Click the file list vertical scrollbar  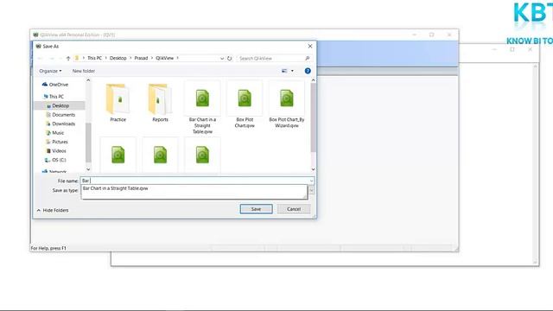click(x=313, y=118)
